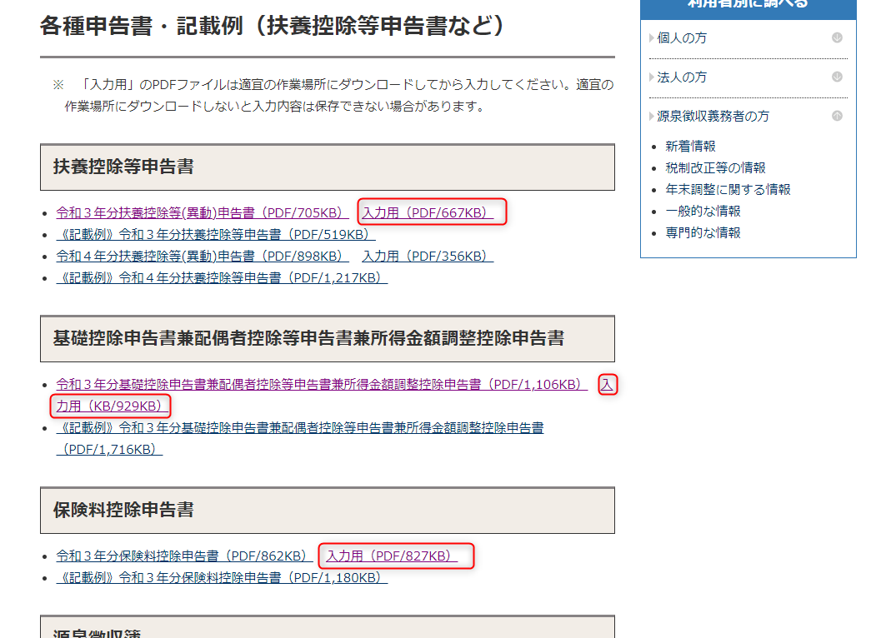Click the circular down-arrow icon beside 法人の方

pyautogui.click(x=836, y=77)
